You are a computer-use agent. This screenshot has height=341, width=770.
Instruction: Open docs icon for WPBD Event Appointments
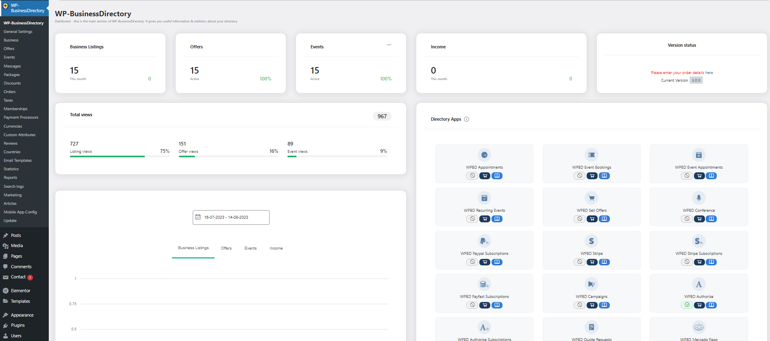(x=711, y=176)
